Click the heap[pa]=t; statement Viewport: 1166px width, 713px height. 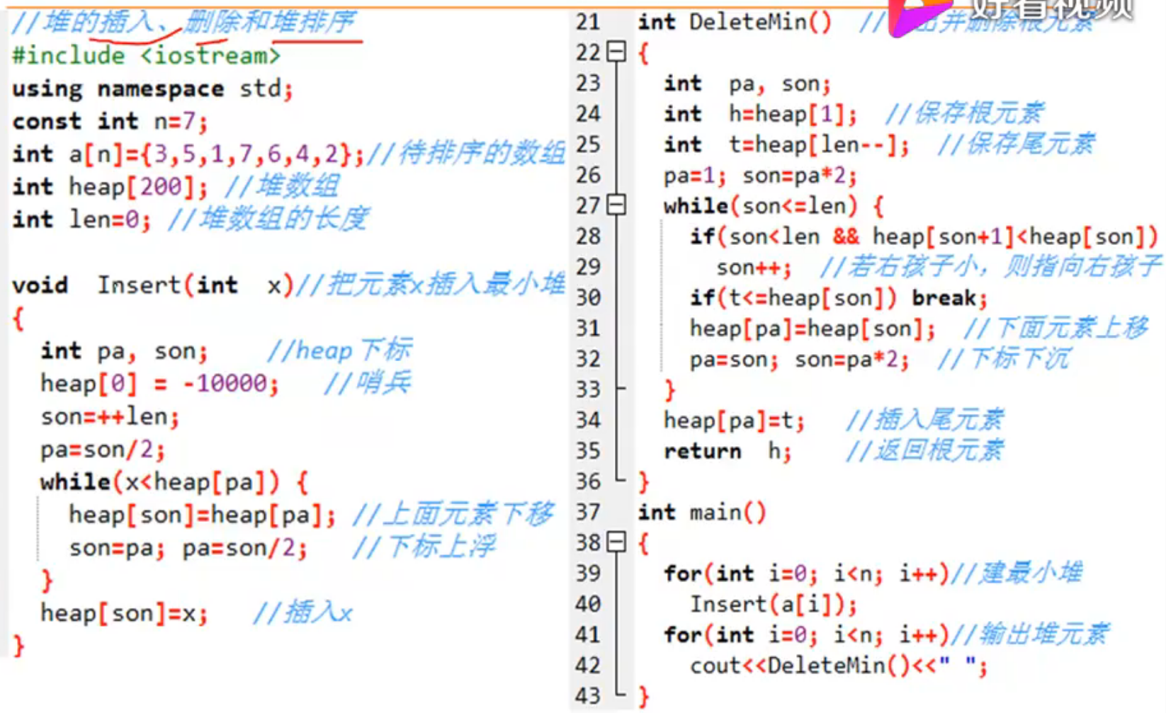click(734, 421)
